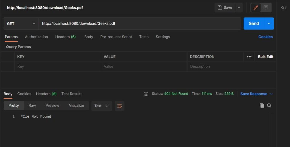Open the Text format dropdown
The image size is (290, 147).
(x=101, y=106)
